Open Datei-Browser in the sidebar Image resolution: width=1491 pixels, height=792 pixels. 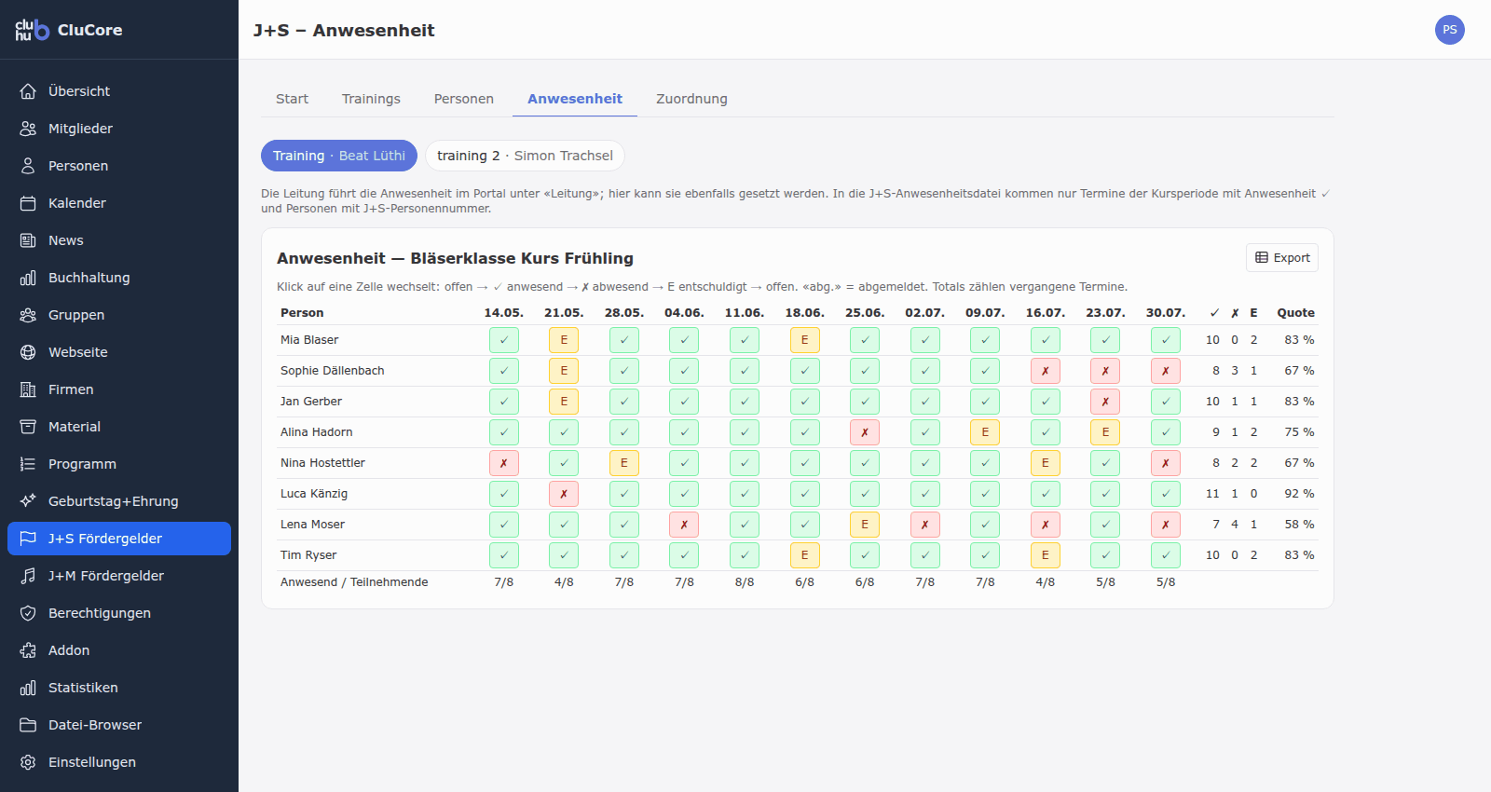[119, 725]
